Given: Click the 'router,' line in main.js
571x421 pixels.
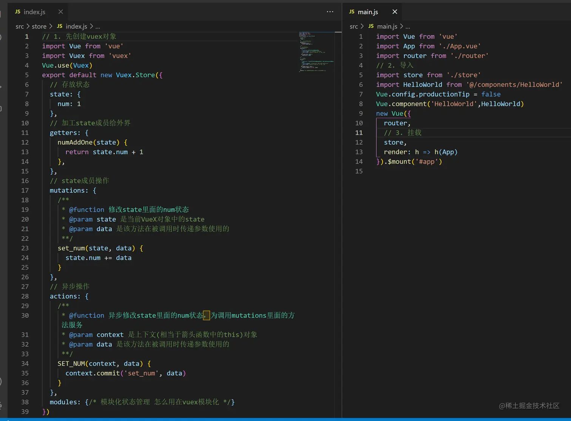Looking at the screenshot, I should tap(397, 123).
